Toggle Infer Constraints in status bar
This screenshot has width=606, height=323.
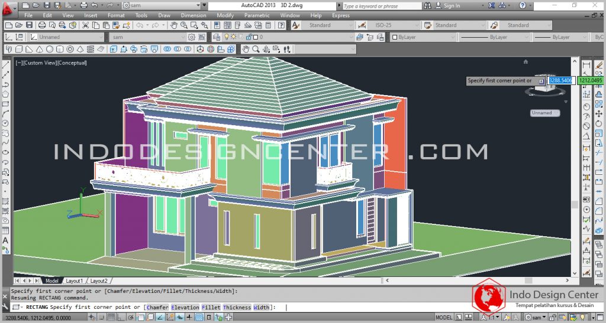[92, 318]
